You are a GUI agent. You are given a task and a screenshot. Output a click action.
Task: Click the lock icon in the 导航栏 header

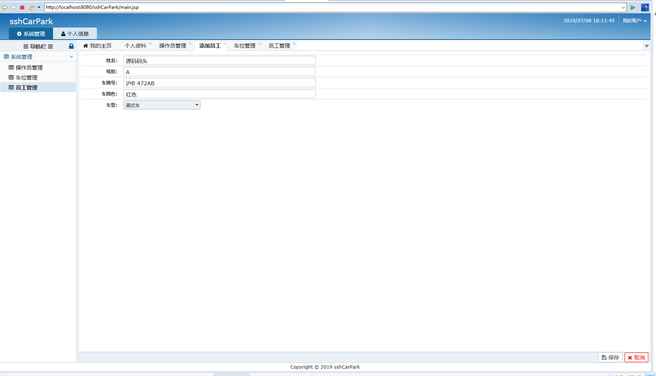tap(71, 46)
